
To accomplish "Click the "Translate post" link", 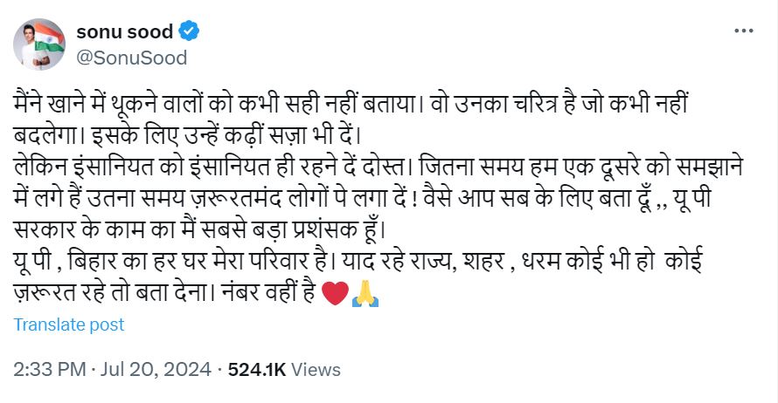I will pos(69,324).
